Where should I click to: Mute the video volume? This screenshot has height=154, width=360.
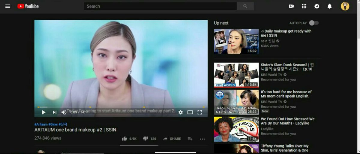coord(64,112)
